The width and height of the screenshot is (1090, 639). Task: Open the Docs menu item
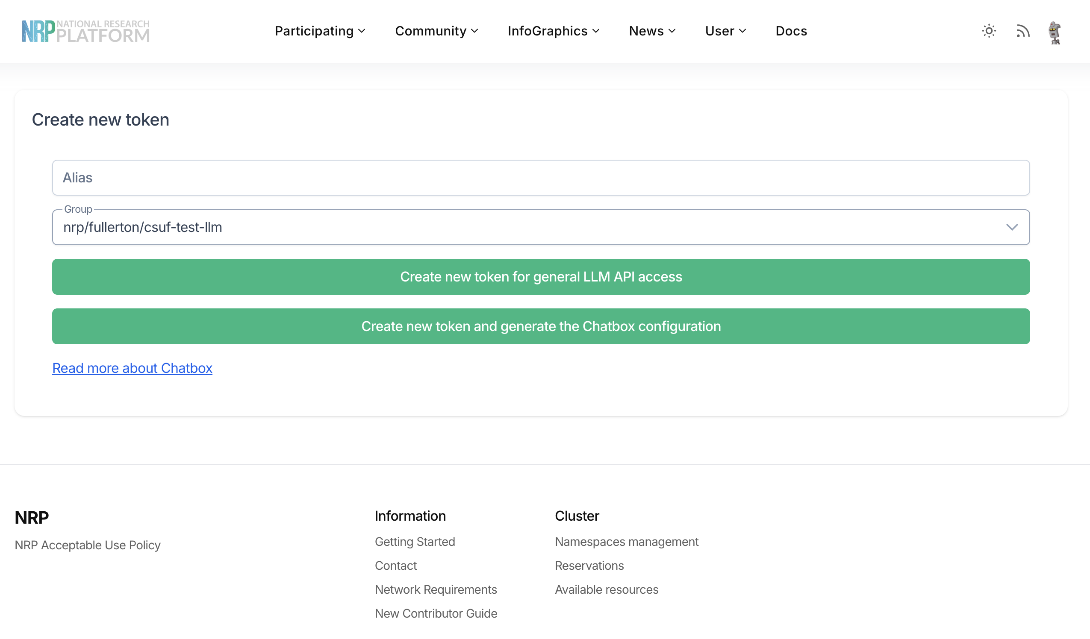point(791,31)
